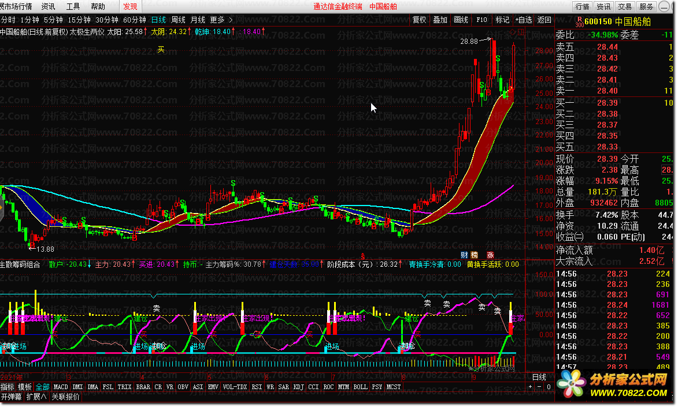678x407 pixels.
Task: Switch indicator to RSI
Action: click(257, 387)
